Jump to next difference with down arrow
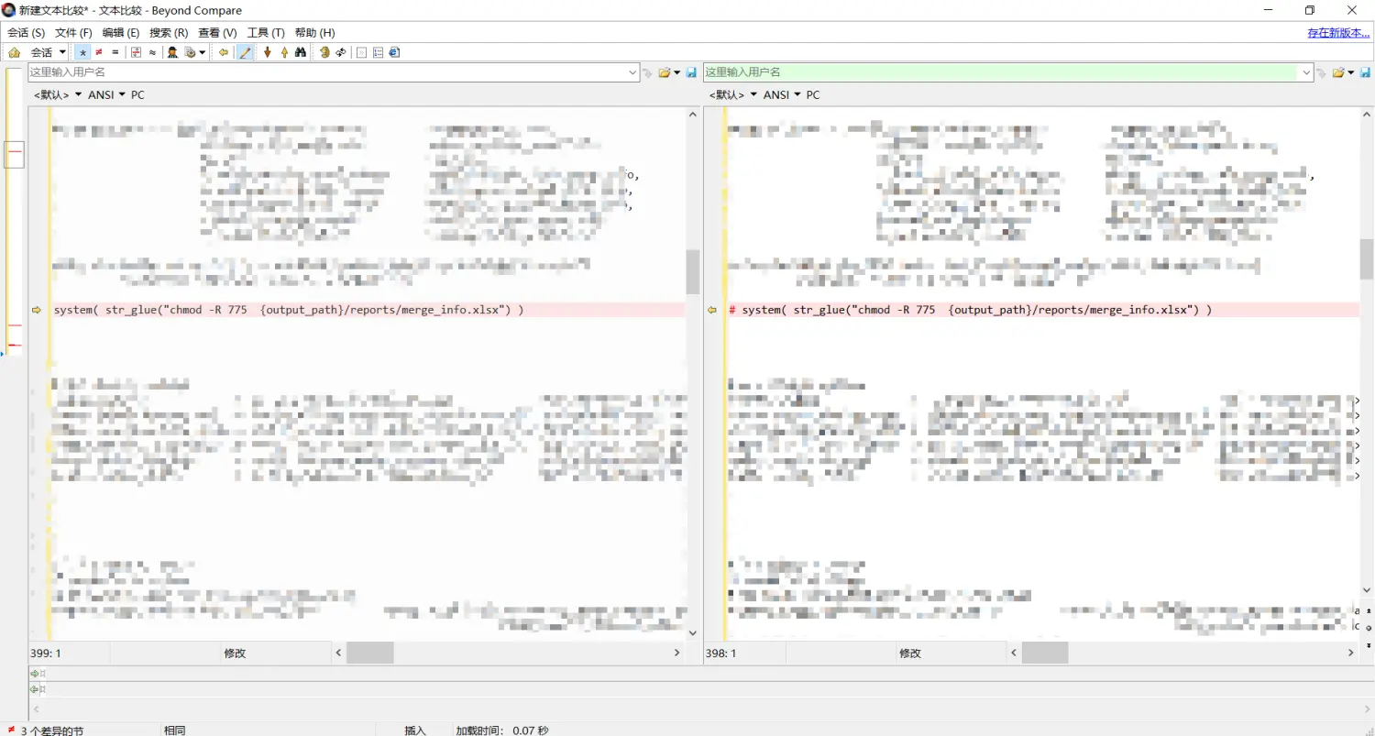This screenshot has height=736, width=1375. [268, 52]
